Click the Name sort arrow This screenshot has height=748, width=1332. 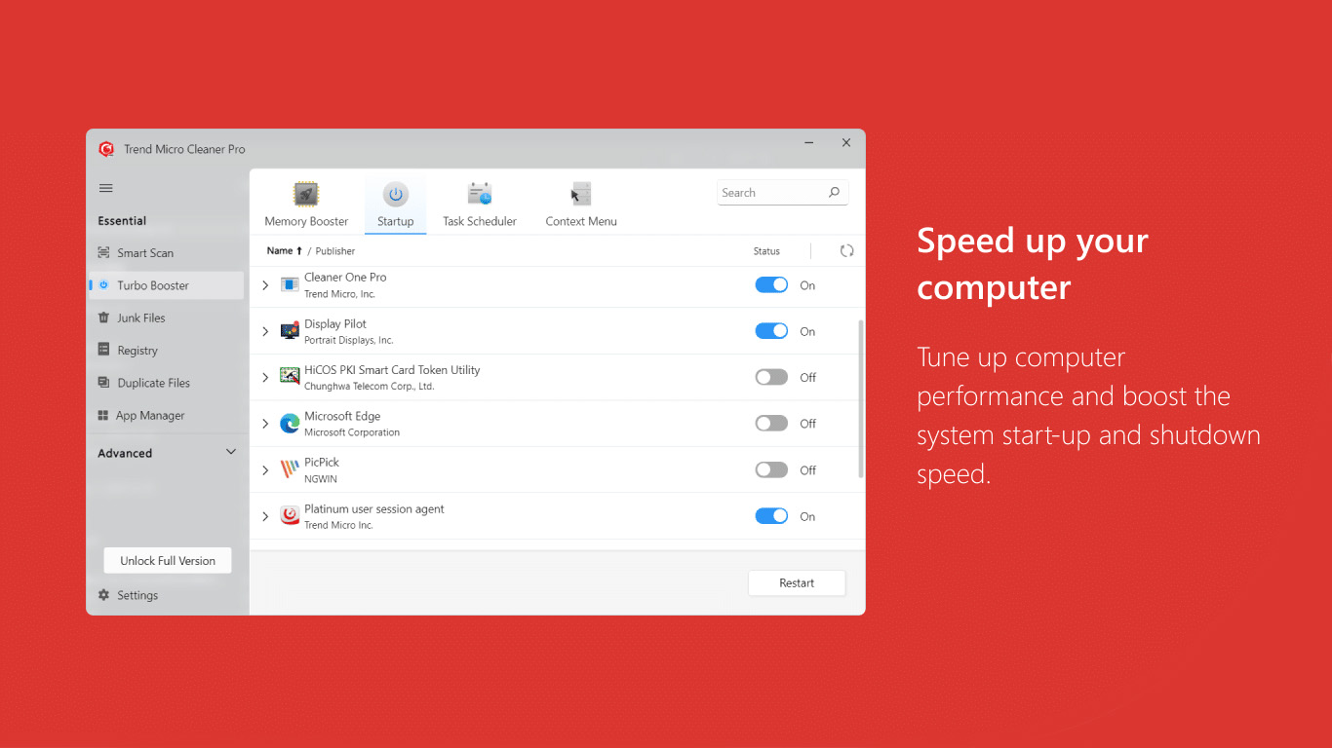click(299, 250)
